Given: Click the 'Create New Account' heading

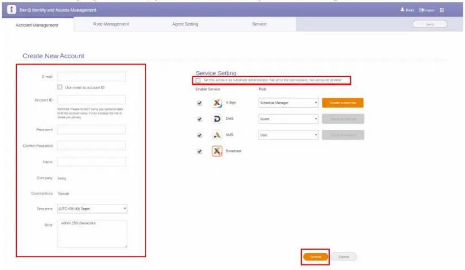Looking at the screenshot, I should tap(53, 56).
